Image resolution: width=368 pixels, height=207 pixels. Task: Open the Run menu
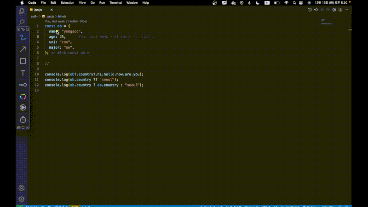[102, 3]
